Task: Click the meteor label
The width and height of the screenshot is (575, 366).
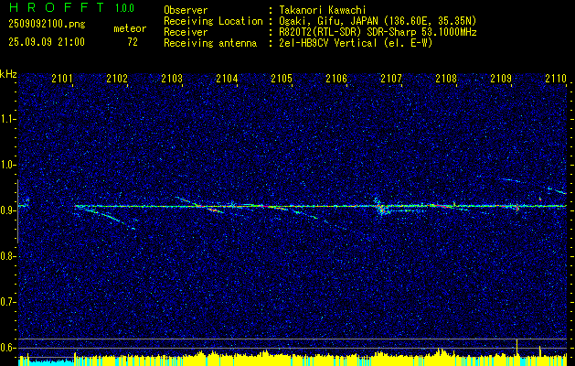Action: pos(130,28)
